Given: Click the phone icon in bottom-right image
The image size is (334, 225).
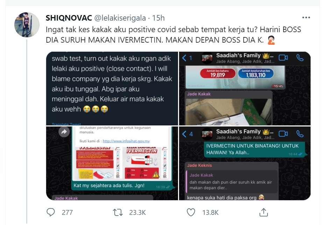Looking at the screenshot, I should coord(300,134).
